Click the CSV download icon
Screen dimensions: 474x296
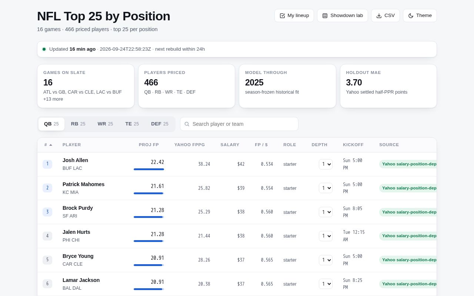379,16
